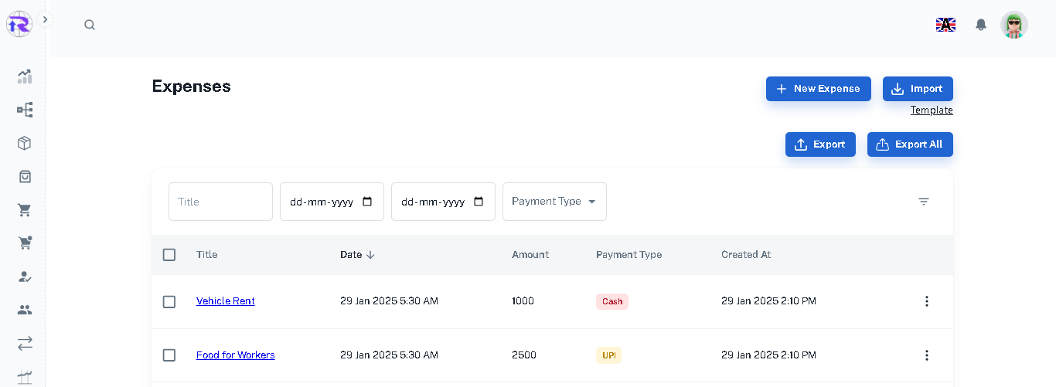Click the Cash payment type badge

(x=612, y=302)
